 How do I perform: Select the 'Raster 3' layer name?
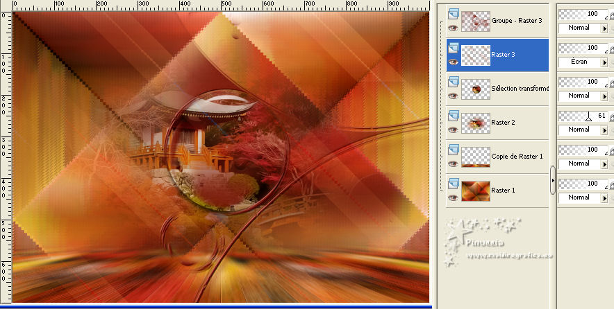click(503, 55)
